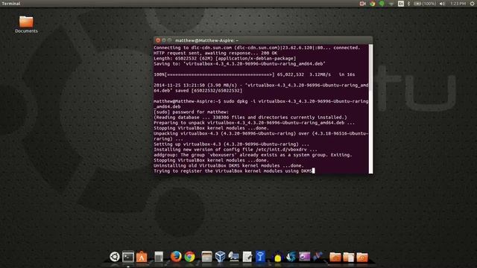Maximize the terminal window
Screen dimensions: 477x268
tap(169, 40)
